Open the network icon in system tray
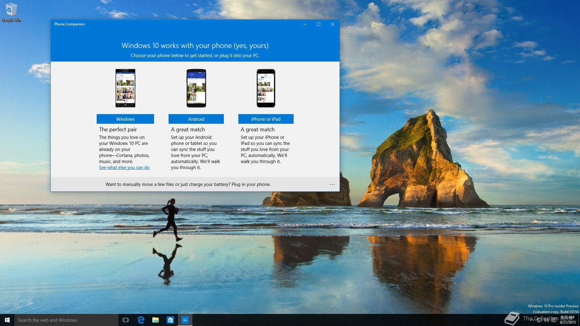This screenshot has height=326, width=580. 539,320
